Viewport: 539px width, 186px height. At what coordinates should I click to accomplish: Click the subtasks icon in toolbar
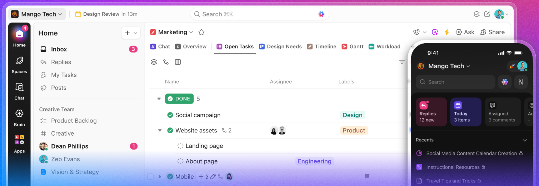pyautogui.click(x=166, y=62)
